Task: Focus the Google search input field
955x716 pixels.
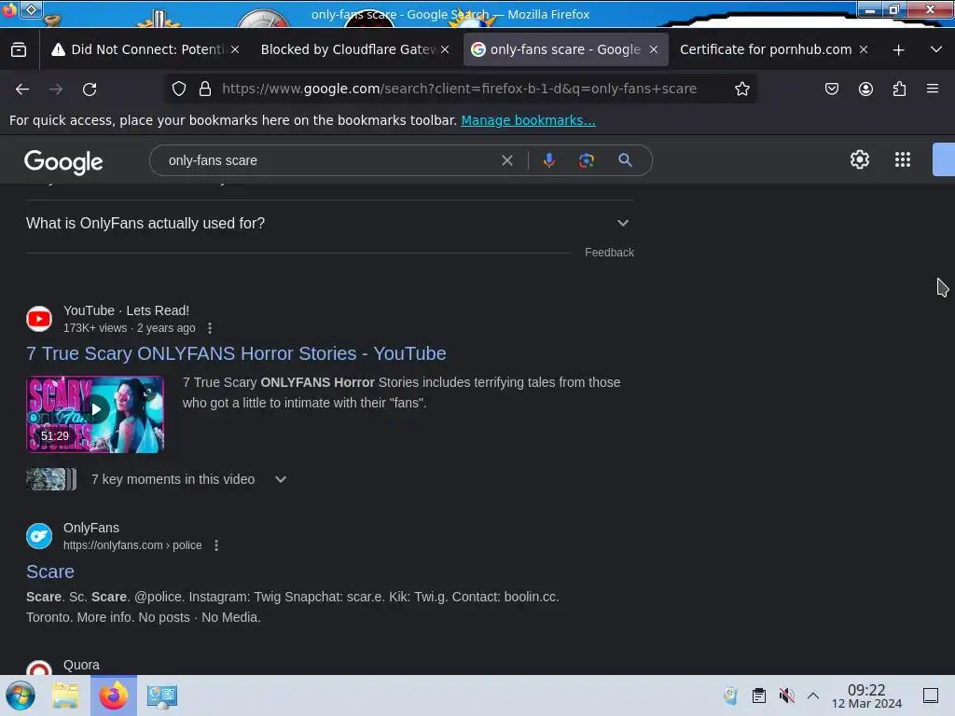Action: 332,160
